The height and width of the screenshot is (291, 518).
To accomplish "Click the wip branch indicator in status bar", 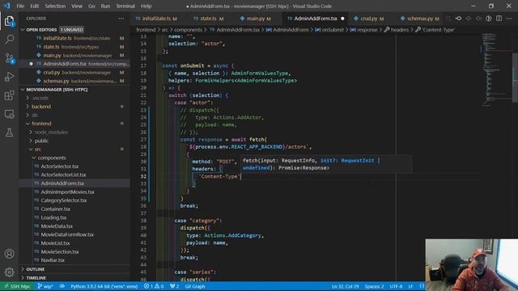I will coord(45,286).
